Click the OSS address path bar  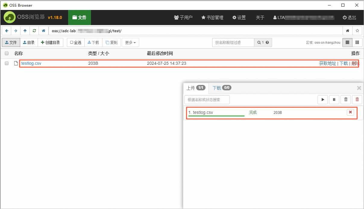tap(196, 31)
